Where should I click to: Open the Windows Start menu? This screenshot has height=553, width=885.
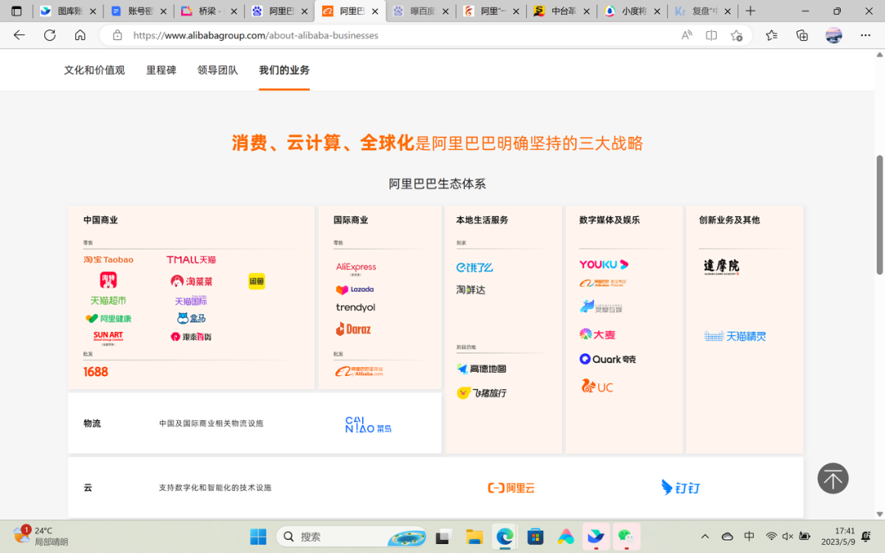[258, 537]
